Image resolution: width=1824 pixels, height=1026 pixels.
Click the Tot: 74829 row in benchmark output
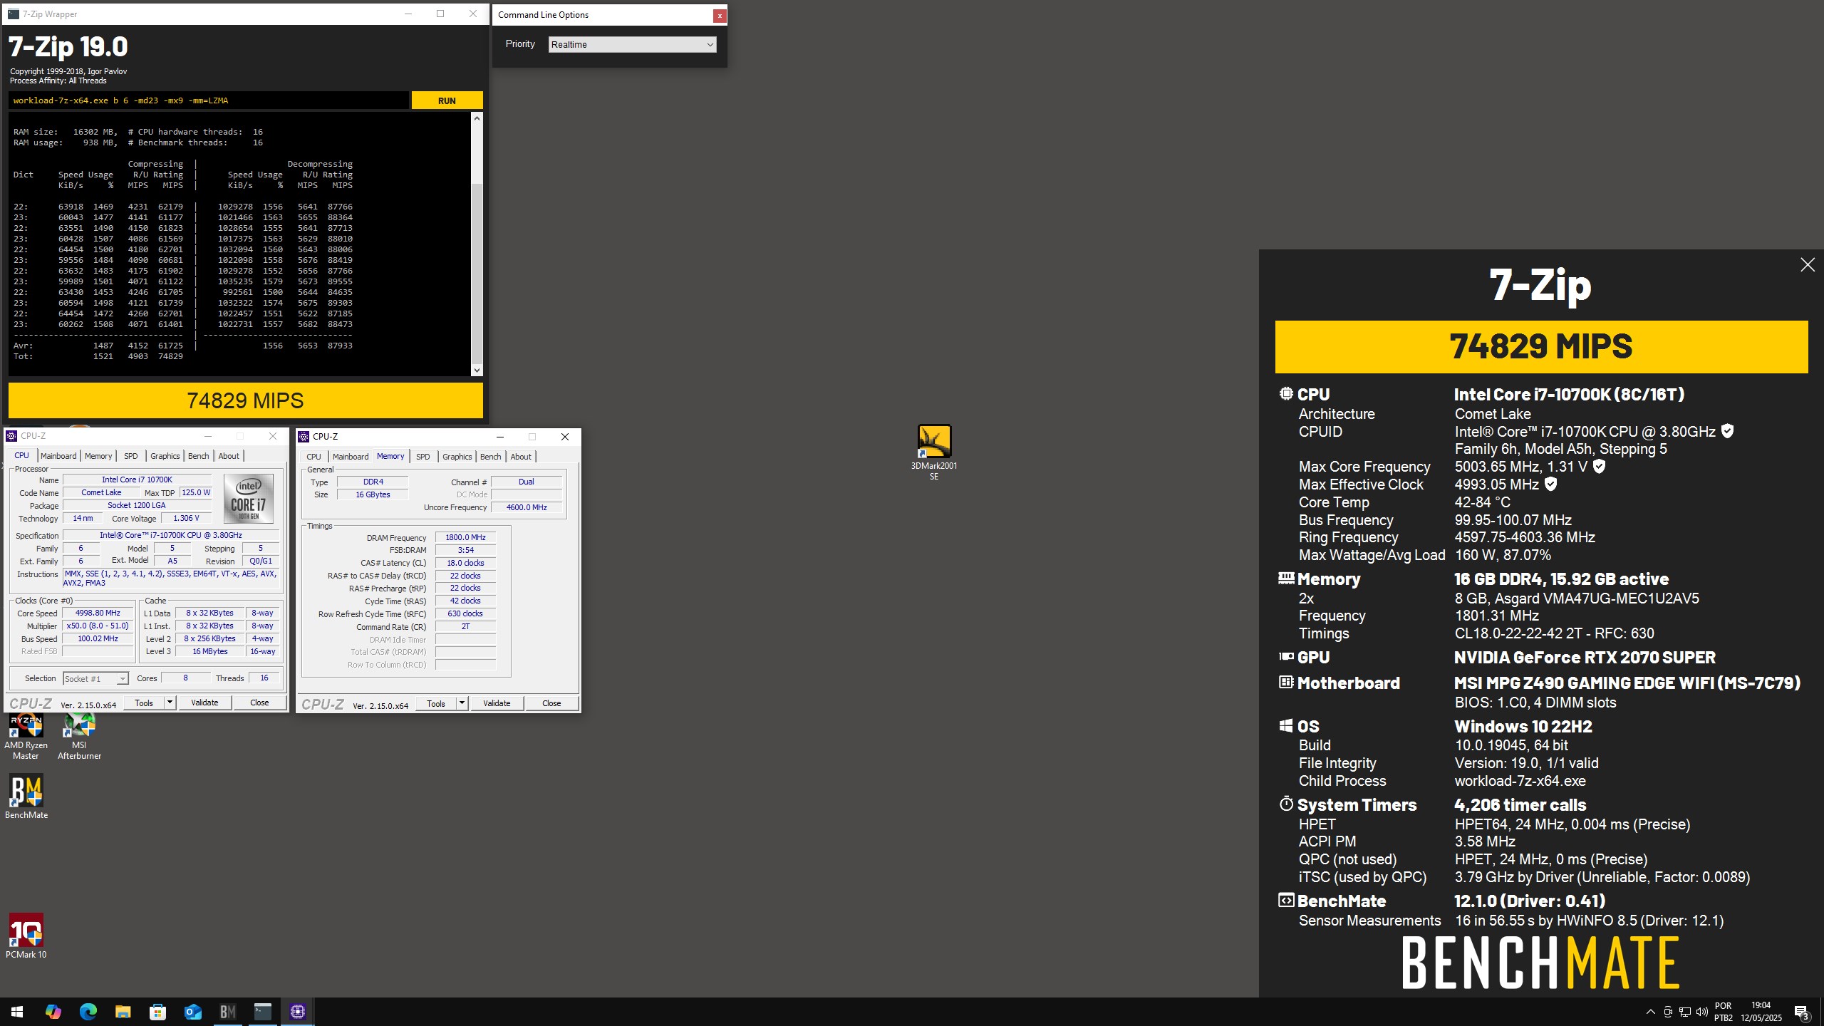click(98, 356)
